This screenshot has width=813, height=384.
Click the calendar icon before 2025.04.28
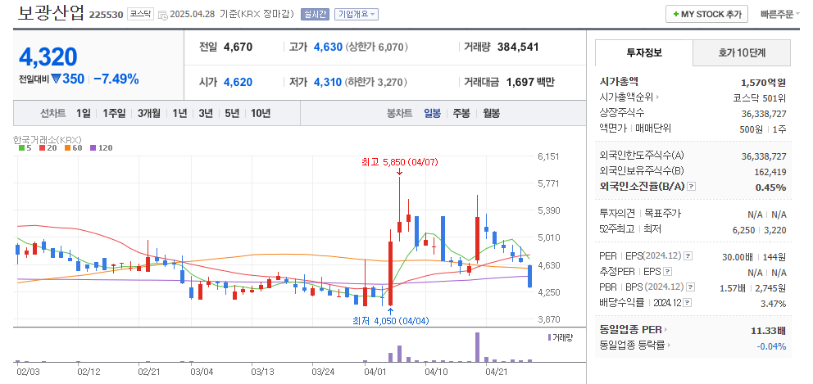(x=163, y=15)
